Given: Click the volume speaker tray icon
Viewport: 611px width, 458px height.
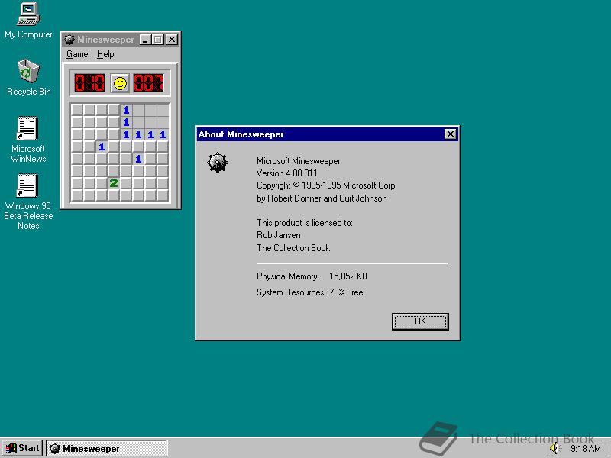Looking at the screenshot, I should [554, 448].
